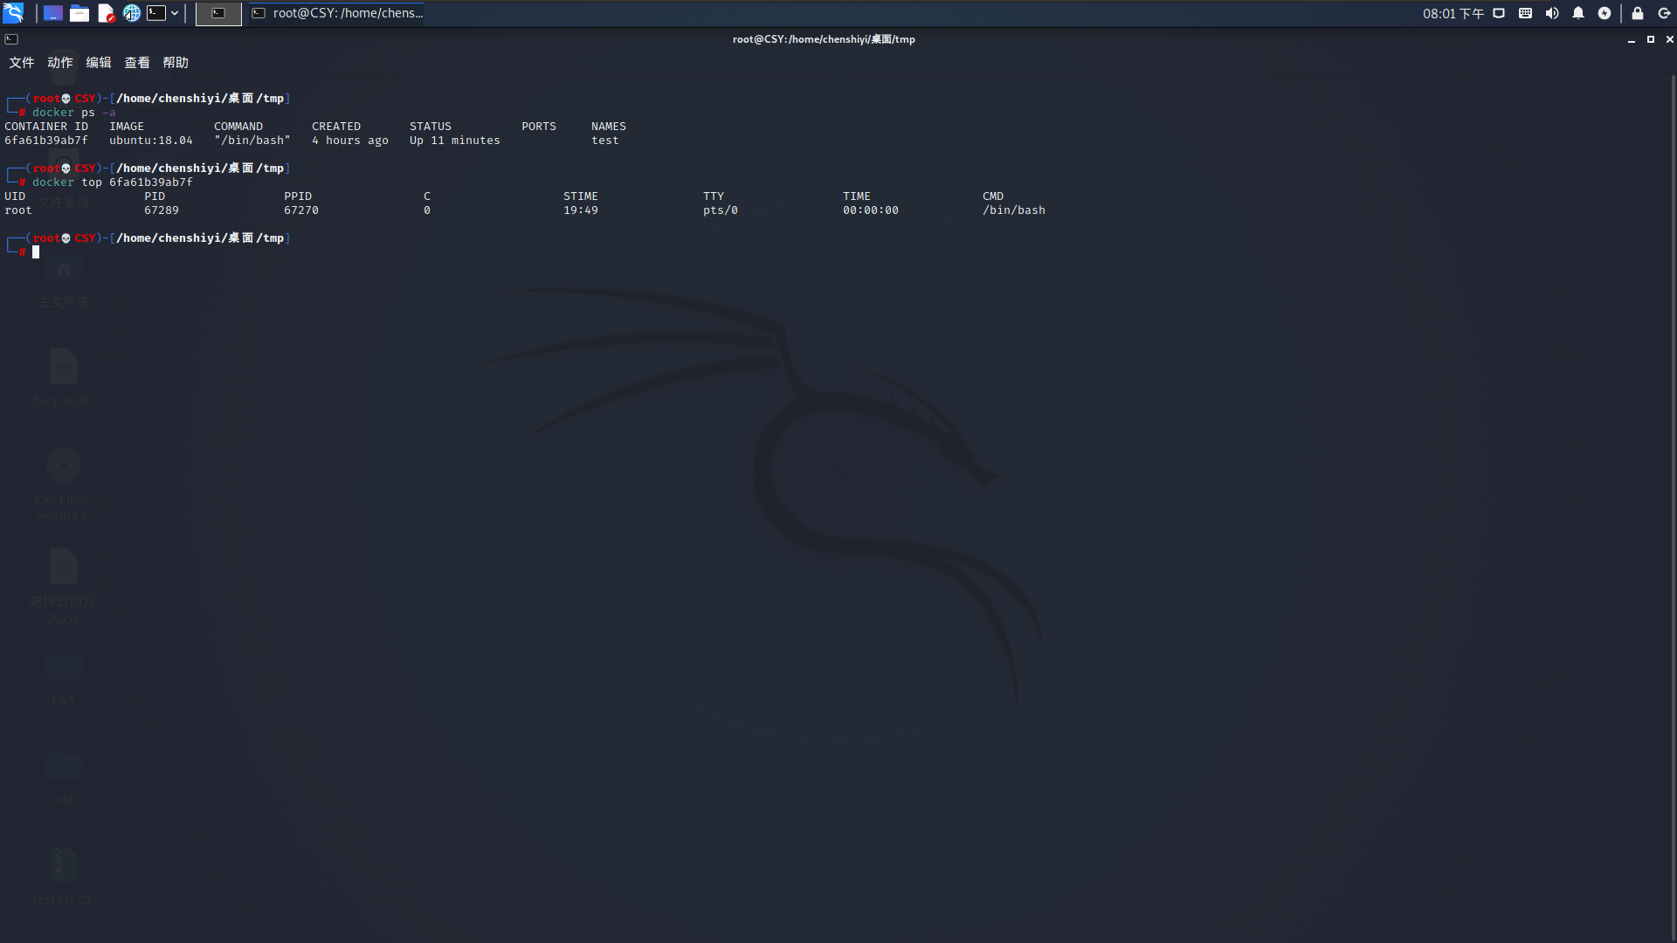1677x943 pixels.
Task: Switch to the root@CSY taskbar window
Action: coord(337,13)
